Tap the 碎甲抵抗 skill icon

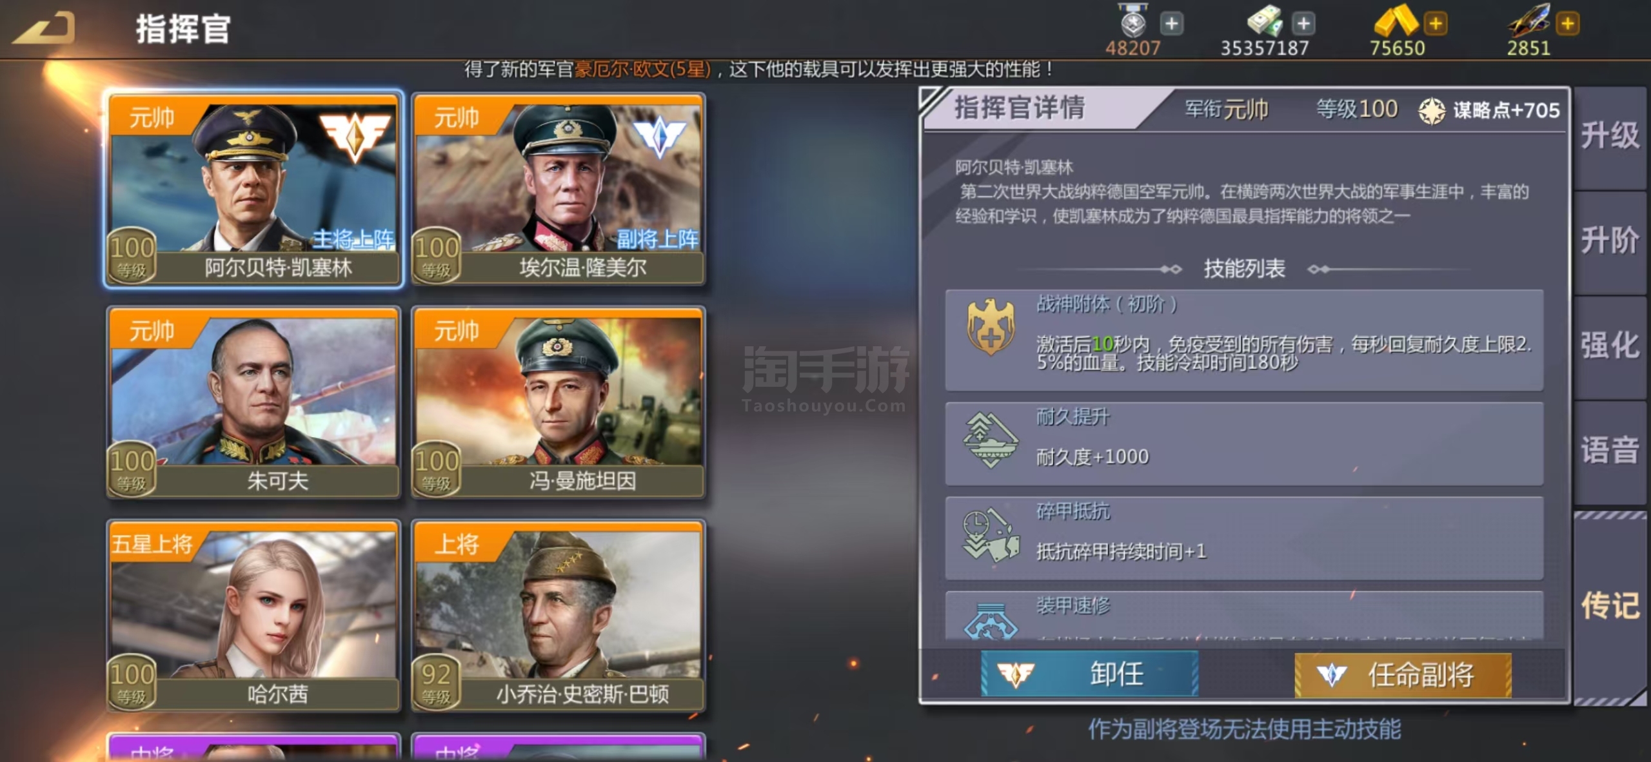(x=991, y=534)
